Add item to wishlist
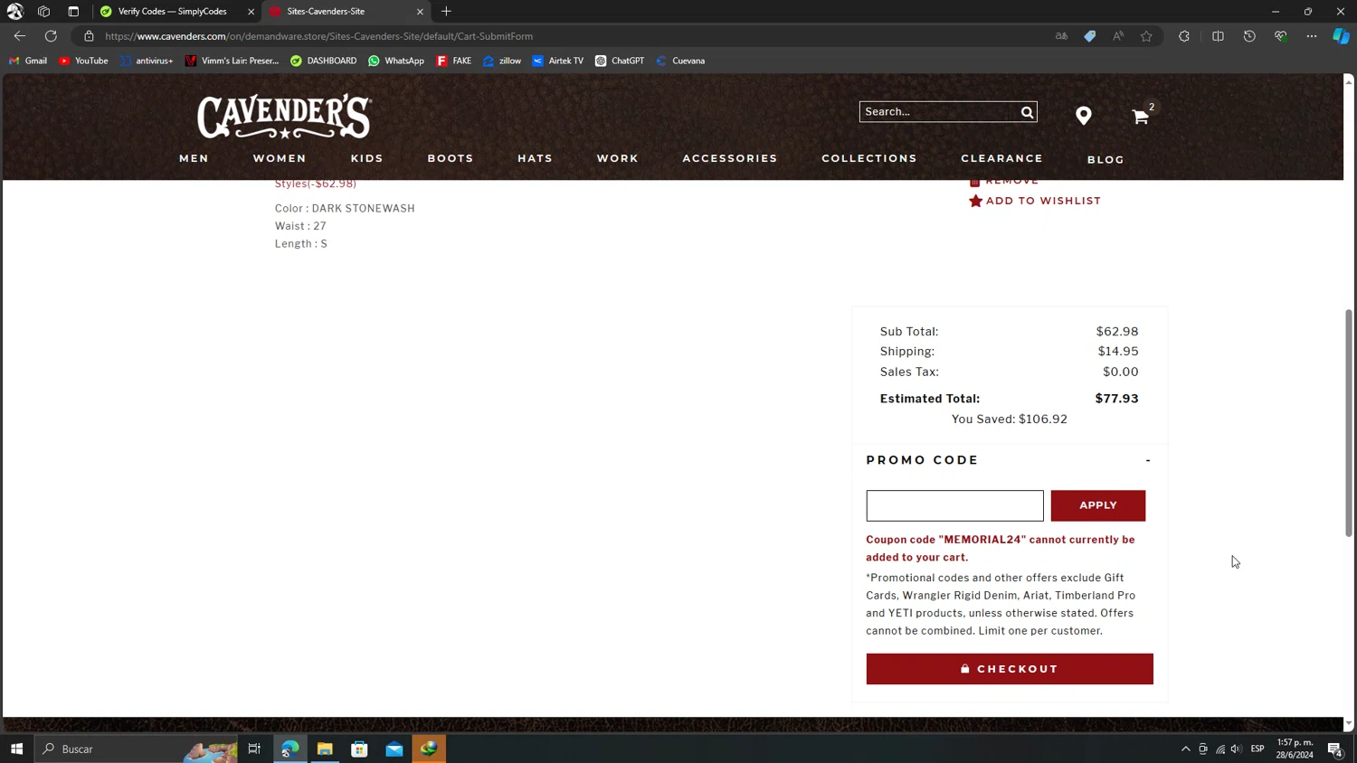This screenshot has width=1357, height=763. click(x=1034, y=201)
